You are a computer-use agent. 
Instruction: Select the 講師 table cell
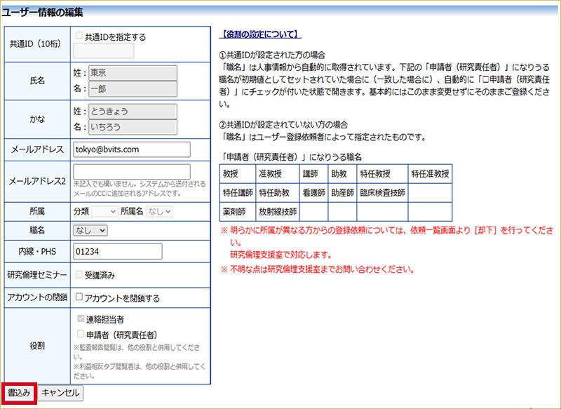coord(313,174)
